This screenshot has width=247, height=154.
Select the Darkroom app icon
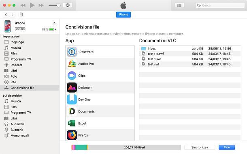click(x=72, y=87)
